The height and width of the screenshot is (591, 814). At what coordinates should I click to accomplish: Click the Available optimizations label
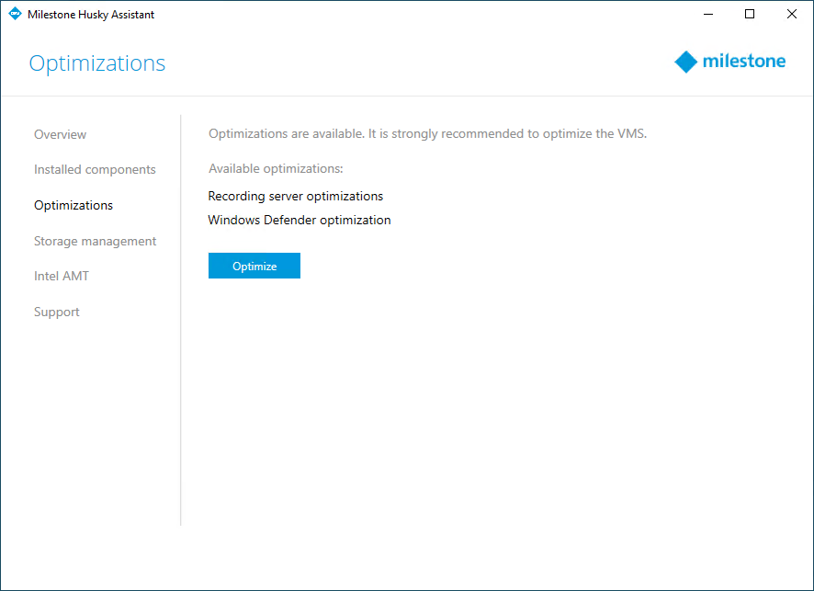point(276,169)
